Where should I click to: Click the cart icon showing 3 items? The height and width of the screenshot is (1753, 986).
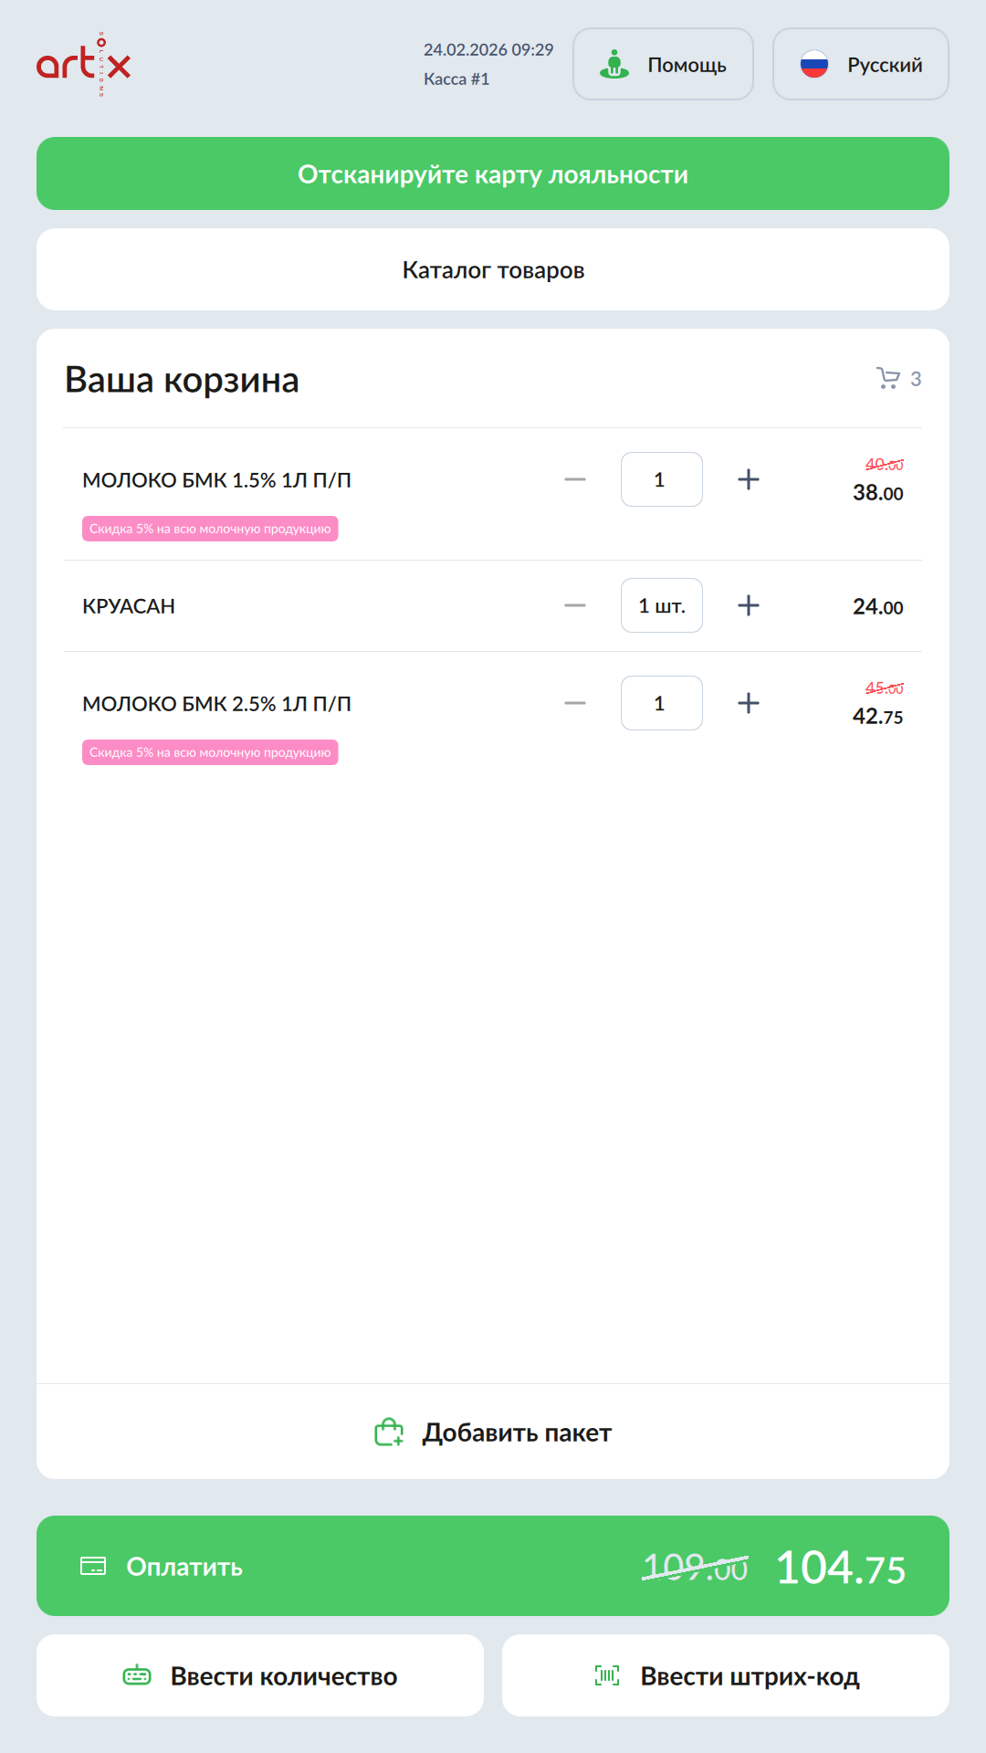888,378
